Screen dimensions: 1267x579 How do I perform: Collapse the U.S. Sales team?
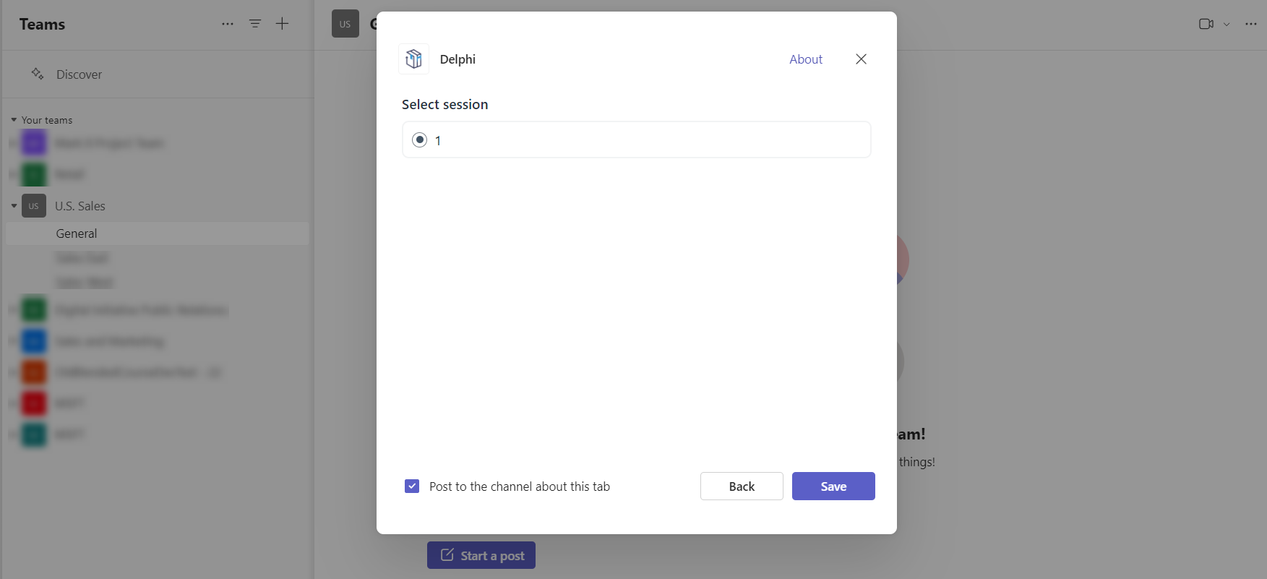pos(13,205)
